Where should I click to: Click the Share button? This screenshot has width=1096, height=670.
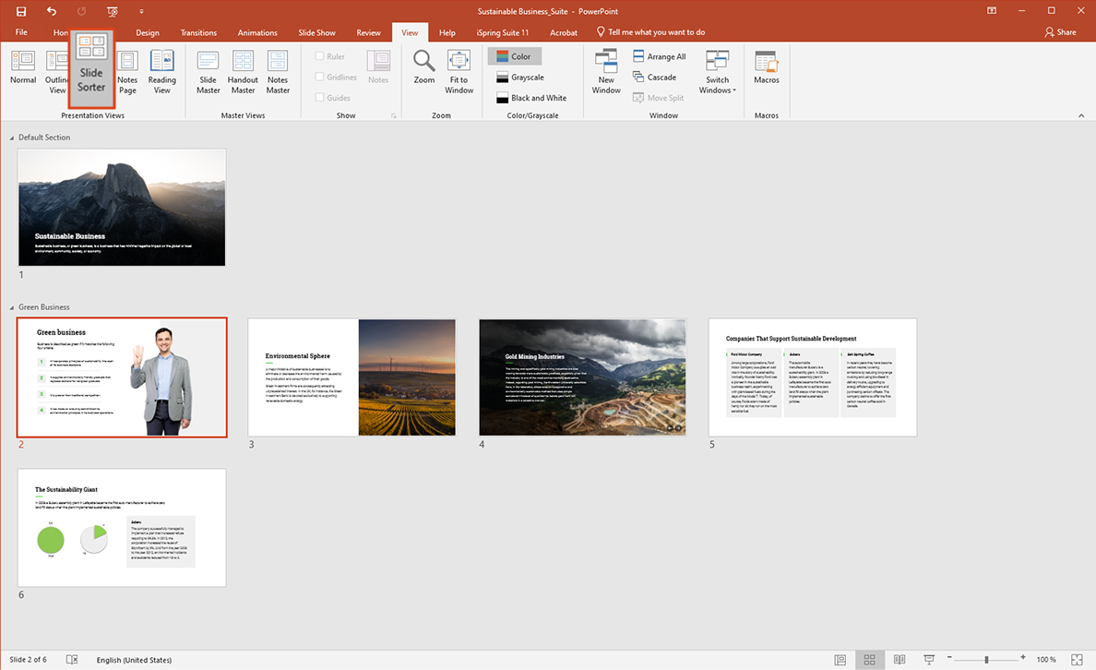click(1060, 31)
